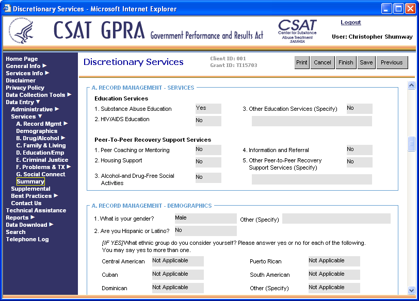Open G. Social Connect section

41,174
